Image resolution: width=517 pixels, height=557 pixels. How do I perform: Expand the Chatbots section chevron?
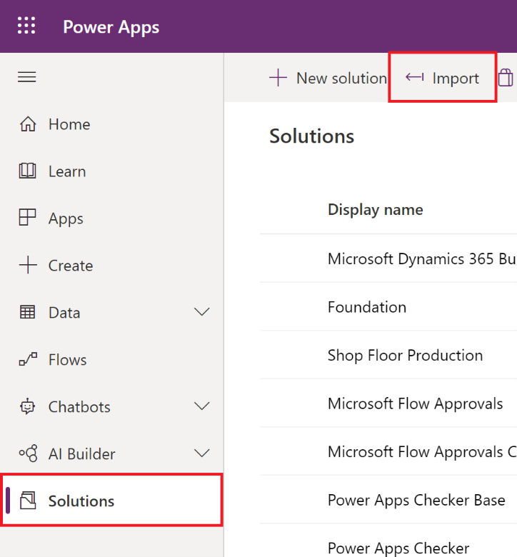click(202, 407)
